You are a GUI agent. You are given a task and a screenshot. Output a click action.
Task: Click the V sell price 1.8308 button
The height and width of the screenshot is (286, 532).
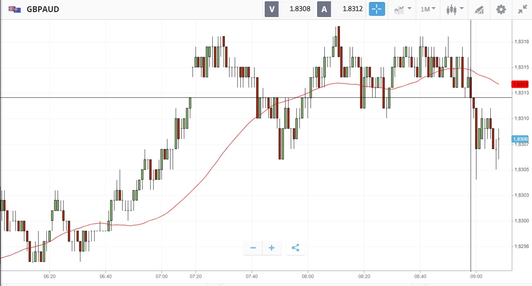pyautogui.click(x=289, y=9)
